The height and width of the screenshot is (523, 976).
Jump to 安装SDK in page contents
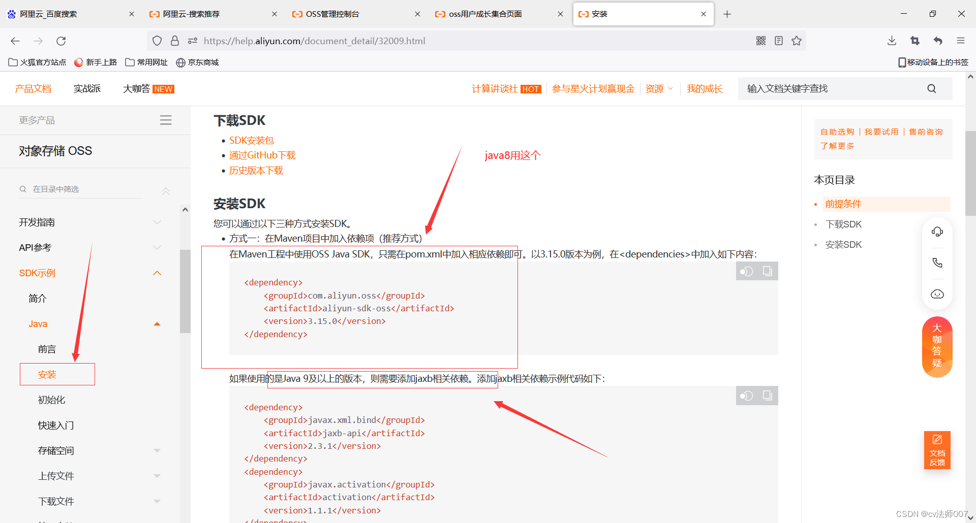(843, 245)
